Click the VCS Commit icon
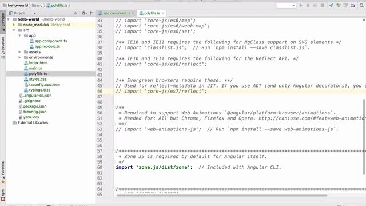The image size is (366, 206). (x=339, y=5)
